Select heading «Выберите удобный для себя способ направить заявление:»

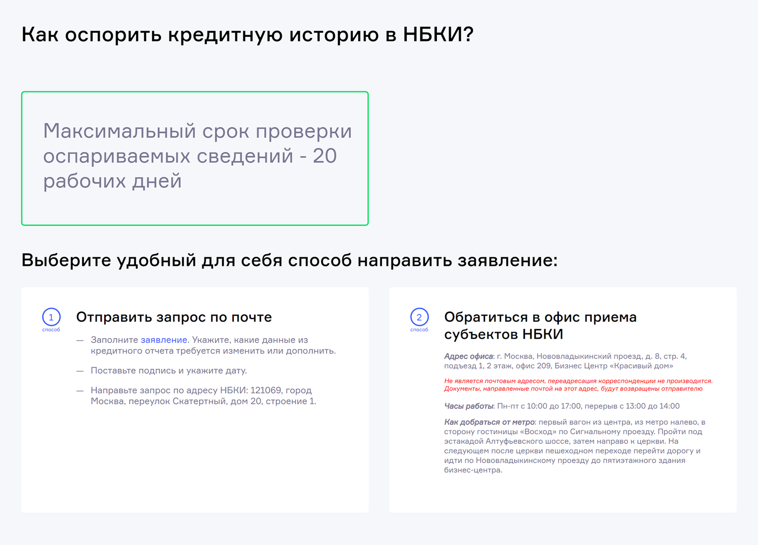click(289, 260)
